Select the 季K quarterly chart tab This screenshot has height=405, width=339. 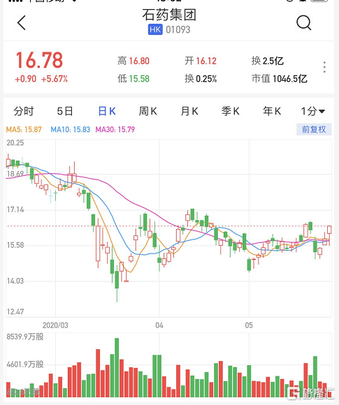pyautogui.click(x=231, y=111)
